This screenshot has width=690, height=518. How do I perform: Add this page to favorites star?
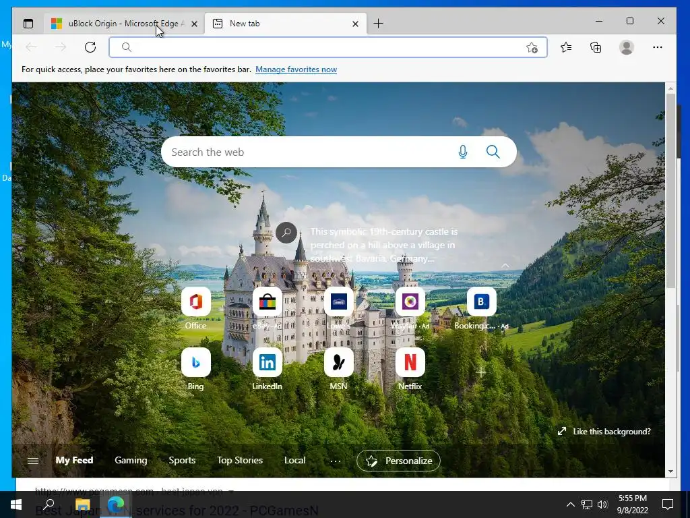click(532, 48)
